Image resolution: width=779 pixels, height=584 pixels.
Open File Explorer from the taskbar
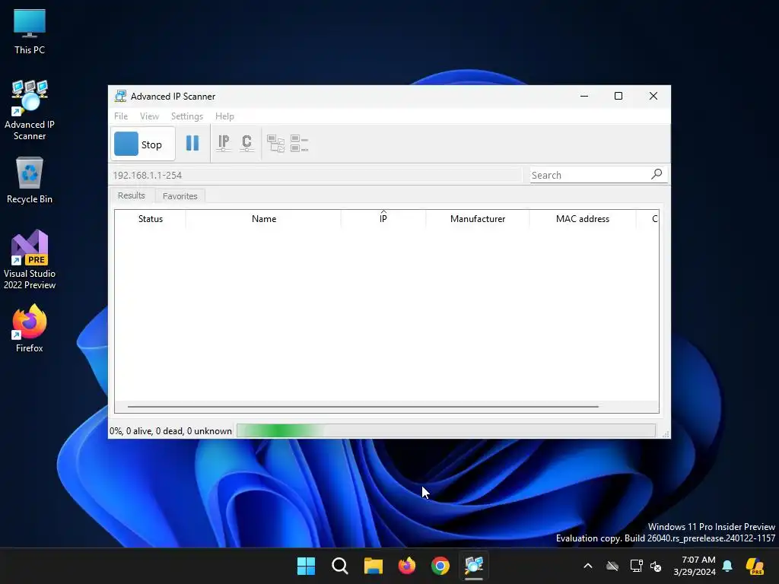(x=373, y=566)
